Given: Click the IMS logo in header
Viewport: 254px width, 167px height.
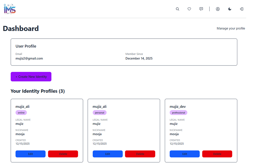Looking at the screenshot, I should (10, 9).
